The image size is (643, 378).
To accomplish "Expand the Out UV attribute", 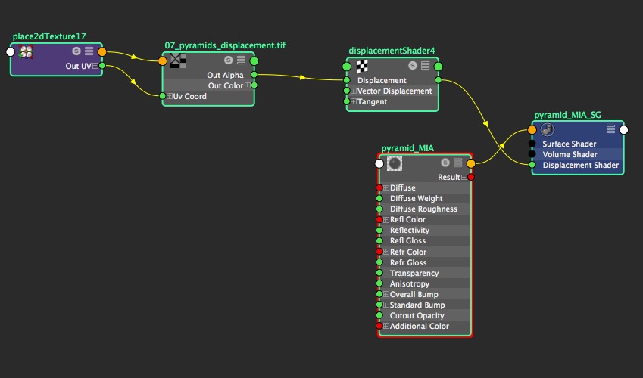I will coord(95,66).
